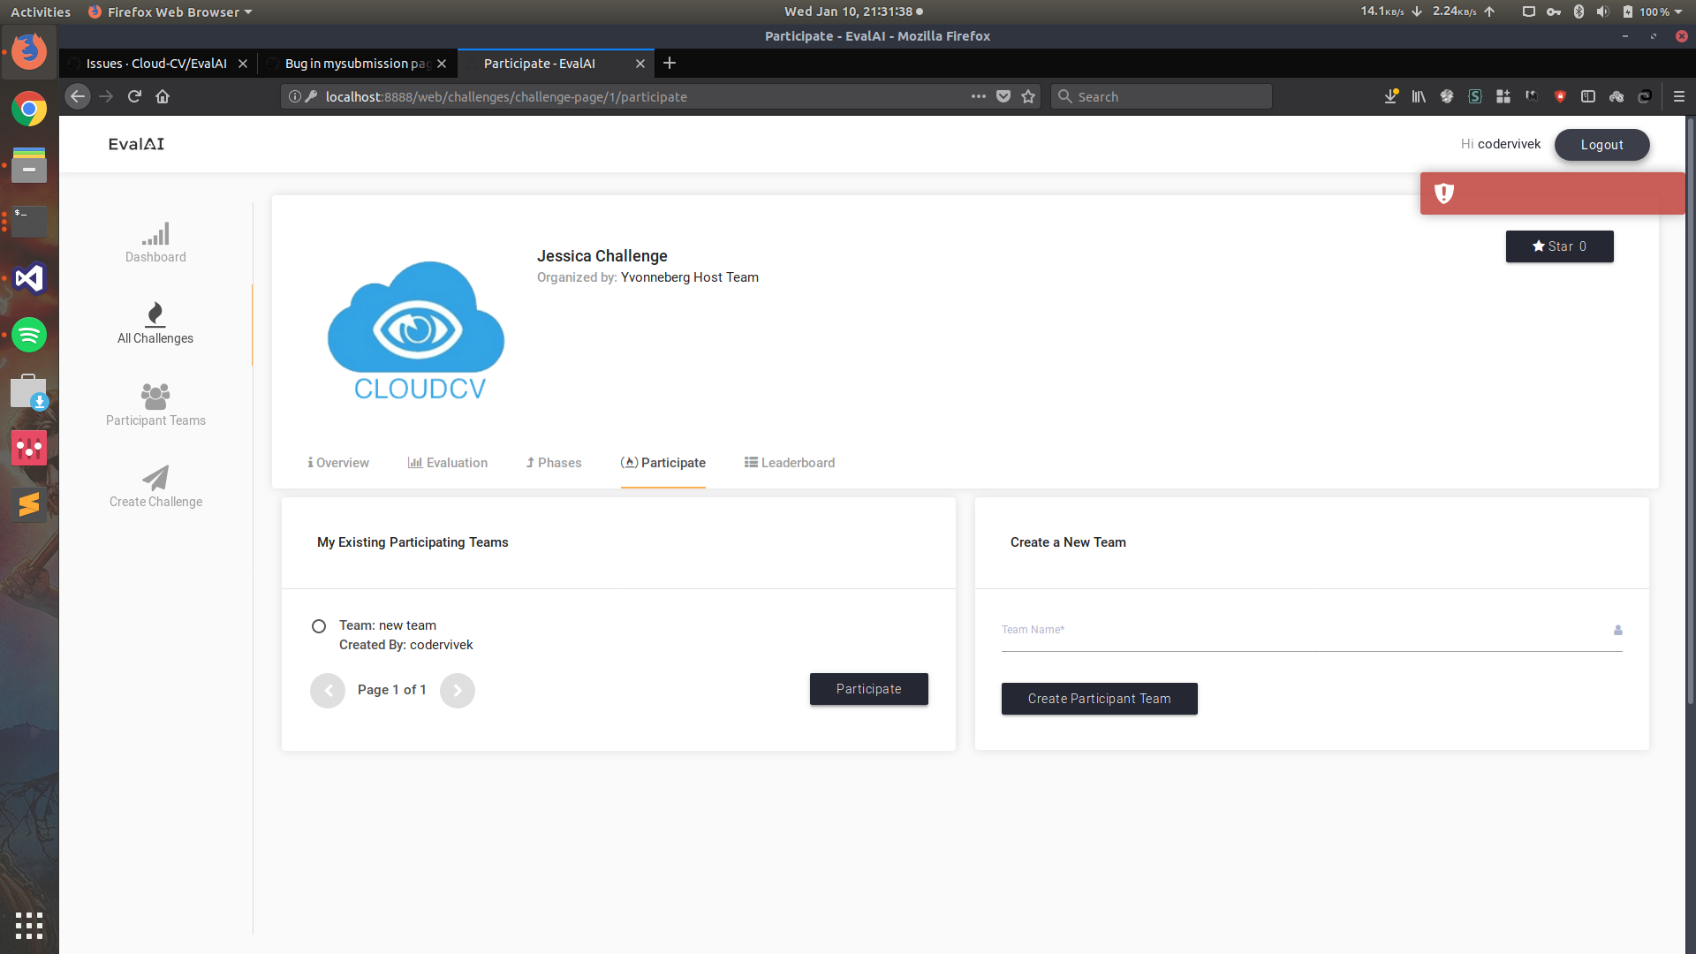Click the page vertical scrollbar
The image size is (1696, 954).
1691,411
